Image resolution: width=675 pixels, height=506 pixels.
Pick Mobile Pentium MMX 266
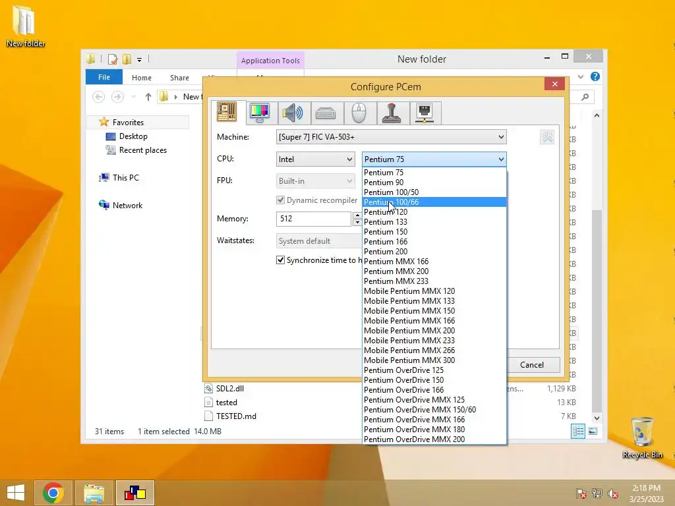pyautogui.click(x=434, y=351)
